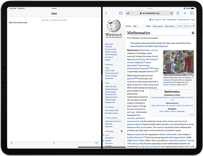Image resolution: width=203 pixels, height=156 pixels.
Task: Compose a new note
Action: (x=96, y=143)
